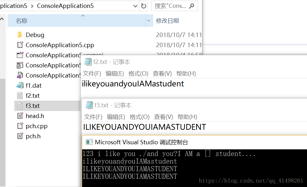
Task: Select the pch.cpp file name
Action: coord(36,126)
